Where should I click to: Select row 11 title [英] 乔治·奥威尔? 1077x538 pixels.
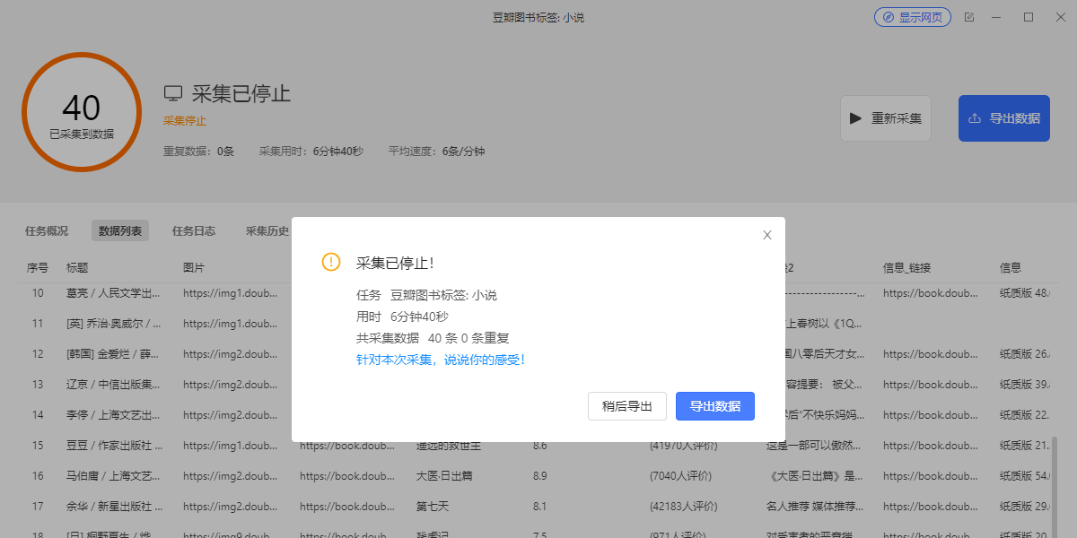click(x=114, y=323)
